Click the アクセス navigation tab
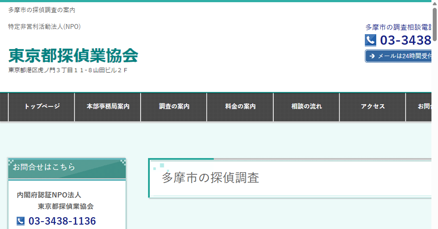This screenshot has height=229, width=438. tap(372, 106)
